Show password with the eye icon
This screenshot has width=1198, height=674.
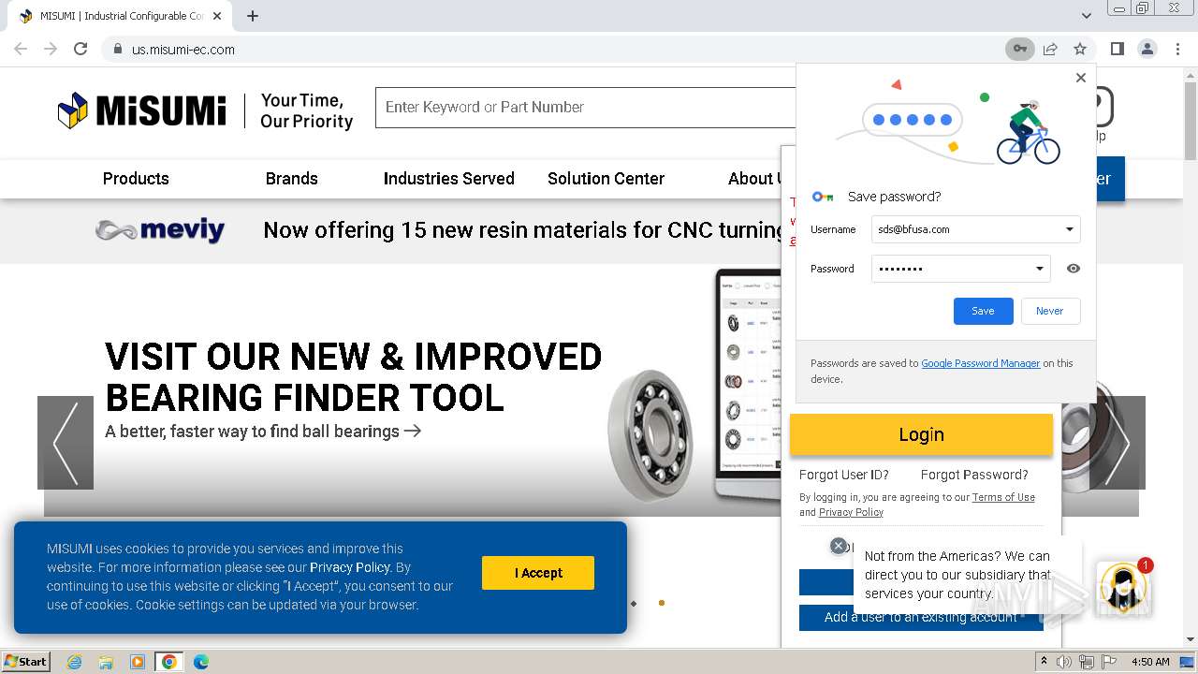pos(1074,269)
